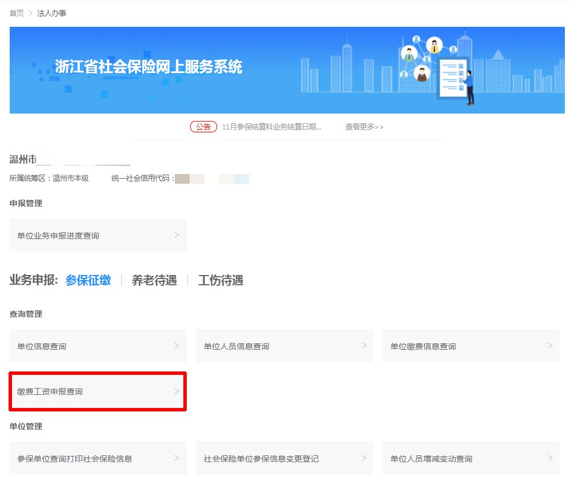This screenshot has width=570, height=485.
Task: Click chevron on 单位信息查询 card
Action: click(176, 346)
